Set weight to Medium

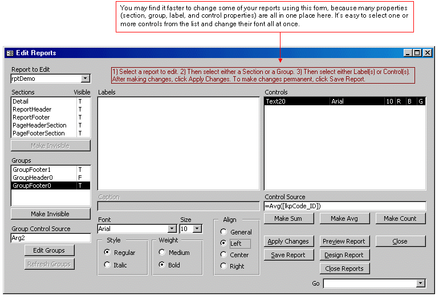(x=162, y=253)
